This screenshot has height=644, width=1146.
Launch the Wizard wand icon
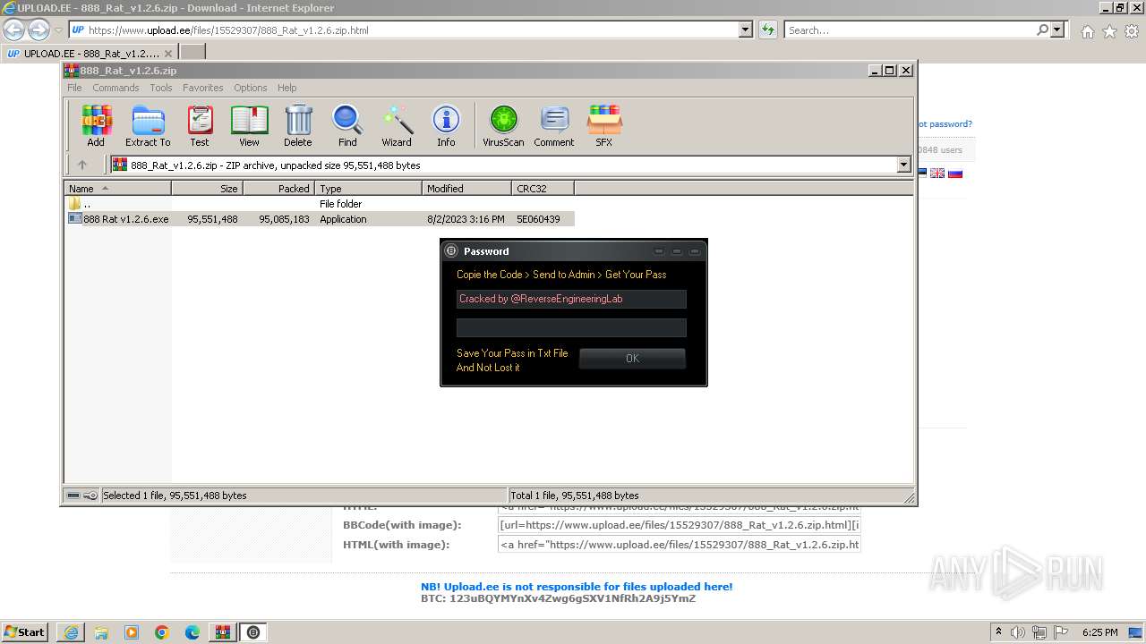397,125
